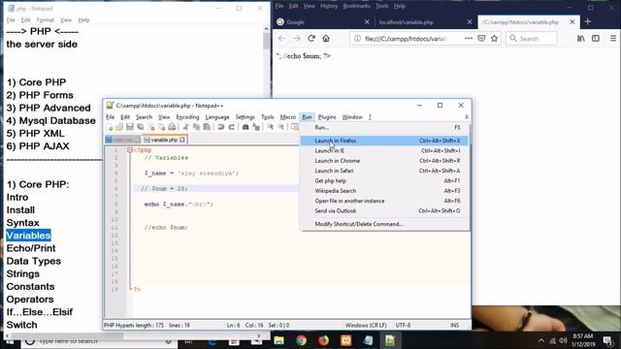
Task: Click the Replace icon in Notepad++ toolbar
Action: [x=256, y=127]
